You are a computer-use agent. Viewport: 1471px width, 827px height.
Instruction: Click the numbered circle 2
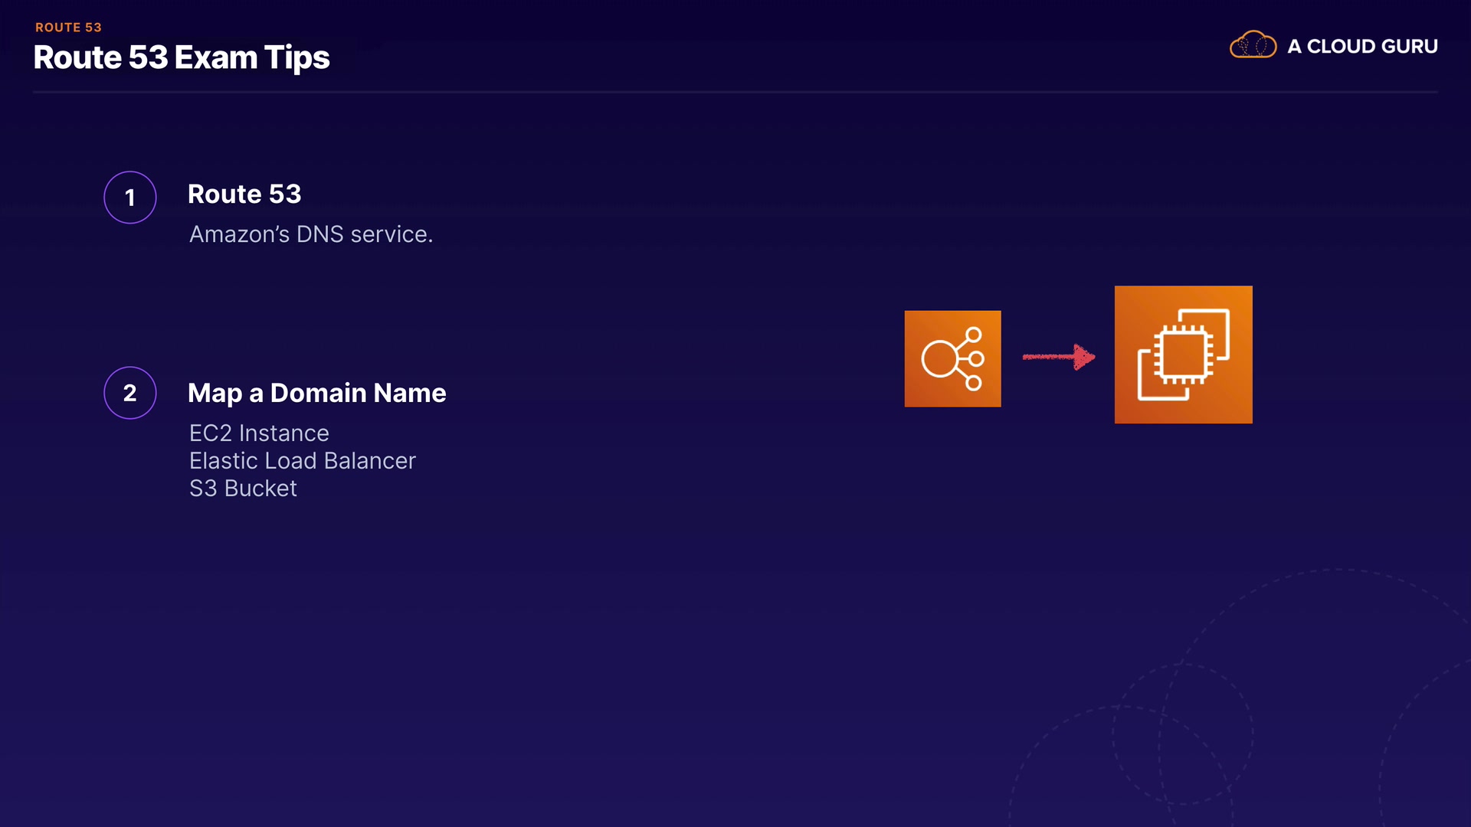(x=130, y=393)
